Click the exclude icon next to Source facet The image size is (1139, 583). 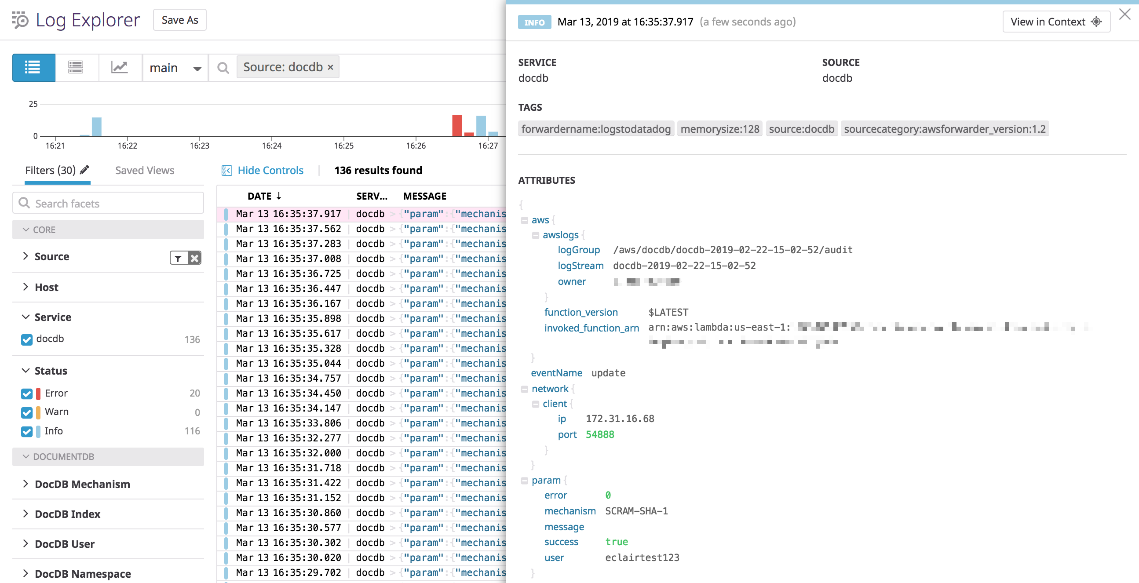point(193,257)
